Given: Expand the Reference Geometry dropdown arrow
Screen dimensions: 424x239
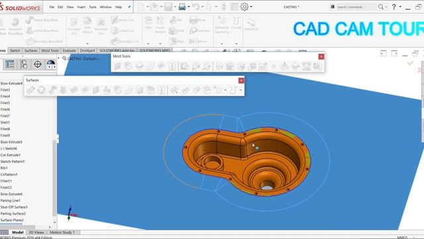Looking at the screenshot, I should point(222,44).
